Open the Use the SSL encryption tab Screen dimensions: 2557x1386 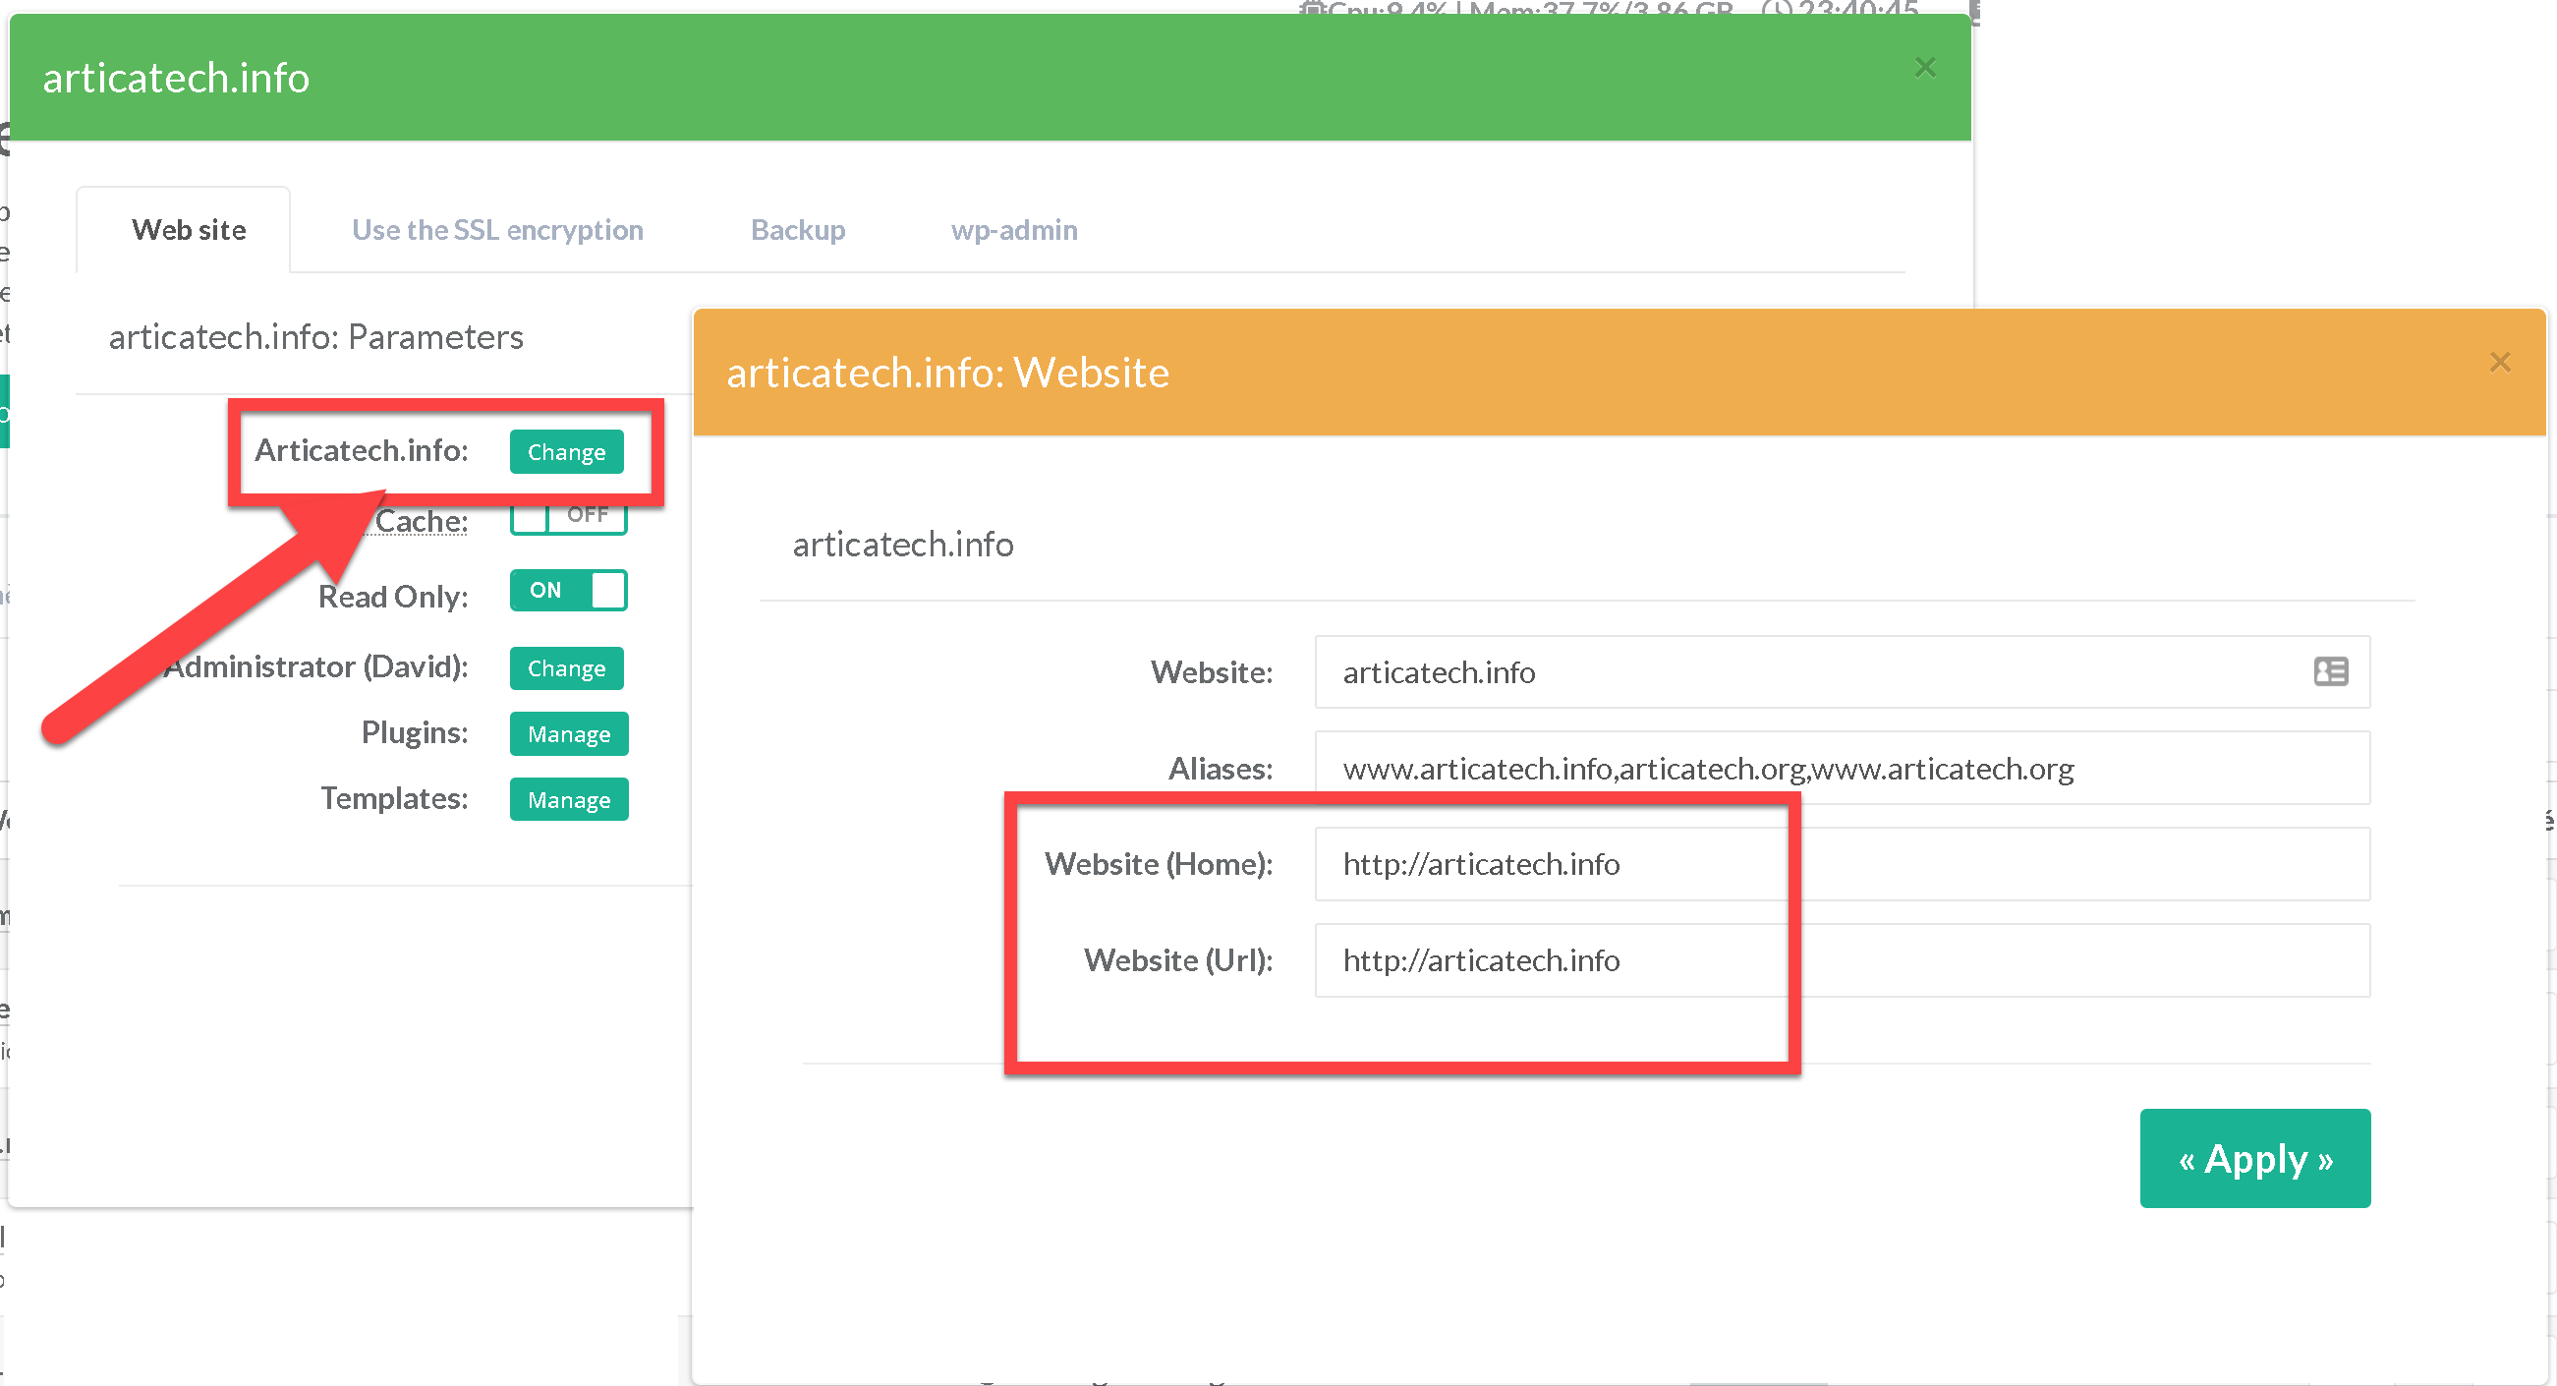pos(497,230)
